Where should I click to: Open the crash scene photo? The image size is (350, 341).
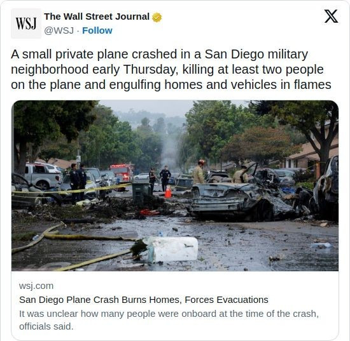pos(175,185)
